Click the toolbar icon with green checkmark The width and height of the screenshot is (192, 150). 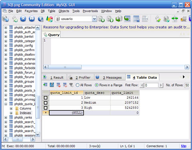158,19
